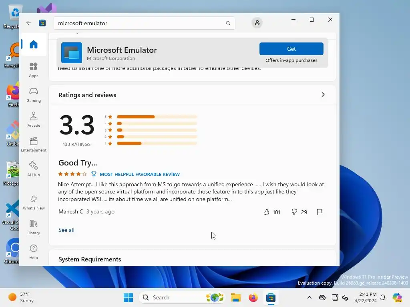Click the 133 RATINGS label

tap(76, 144)
